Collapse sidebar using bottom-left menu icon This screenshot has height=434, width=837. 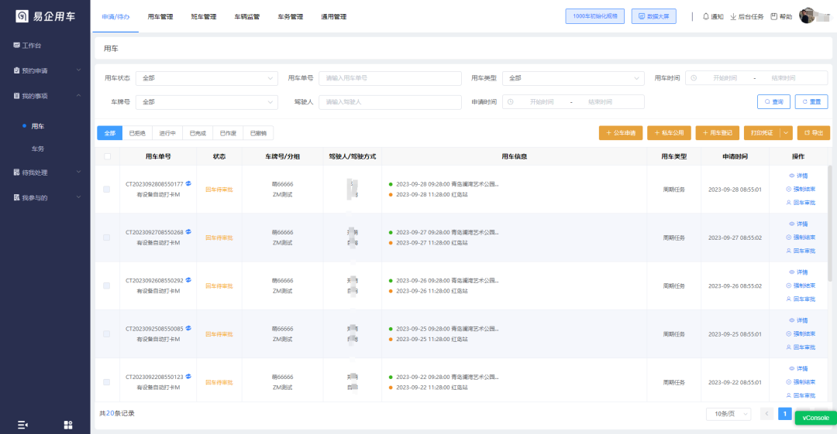click(22, 425)
